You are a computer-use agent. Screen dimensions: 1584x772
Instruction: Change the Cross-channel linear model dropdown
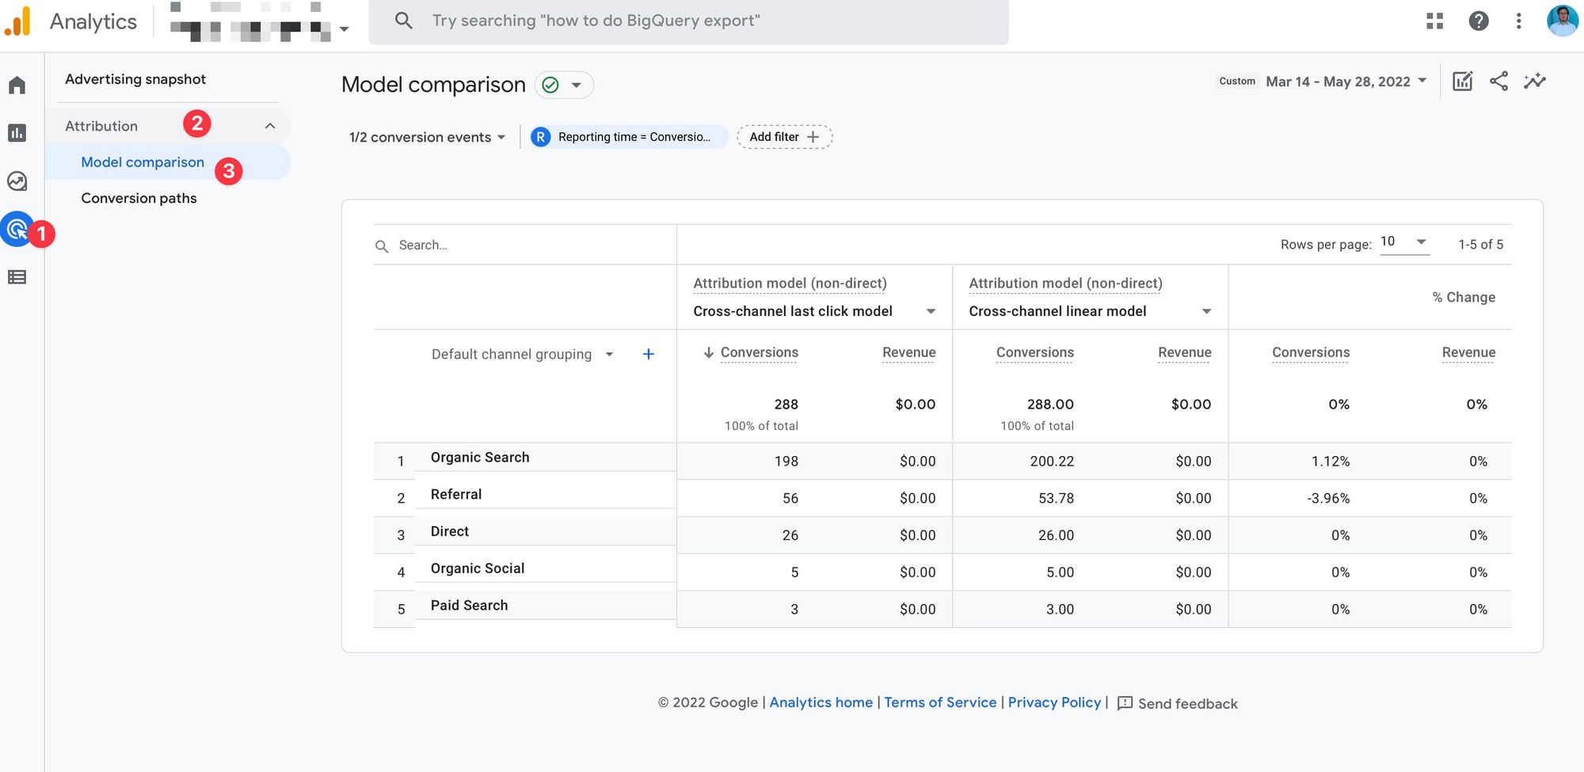coord(1090,311)
